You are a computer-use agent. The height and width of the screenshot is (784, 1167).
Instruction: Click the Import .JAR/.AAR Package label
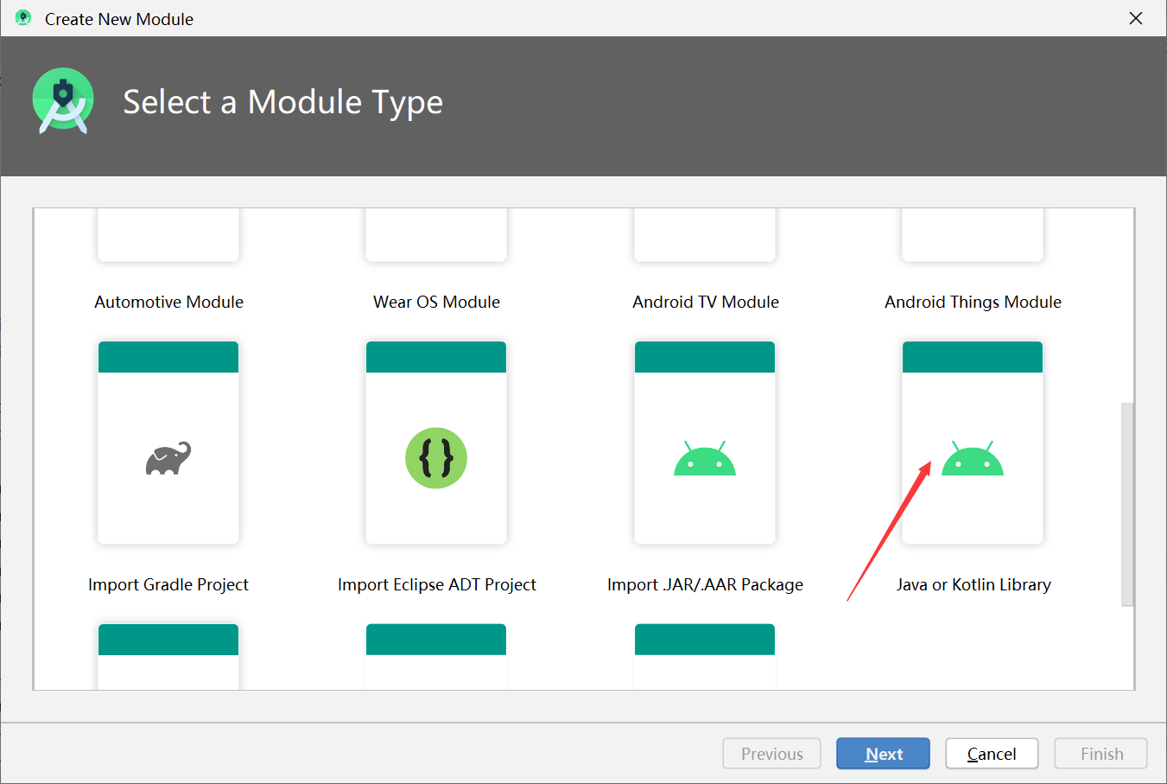[705, 584]
